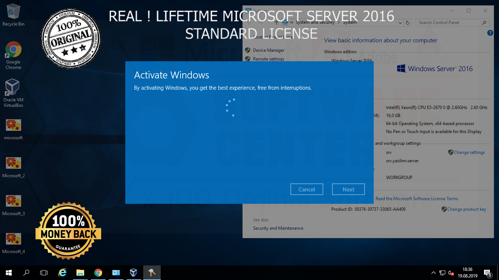Click Change settings link in System window
The width and height of the screenshot is (499, 280).
(x=469, y=152)
